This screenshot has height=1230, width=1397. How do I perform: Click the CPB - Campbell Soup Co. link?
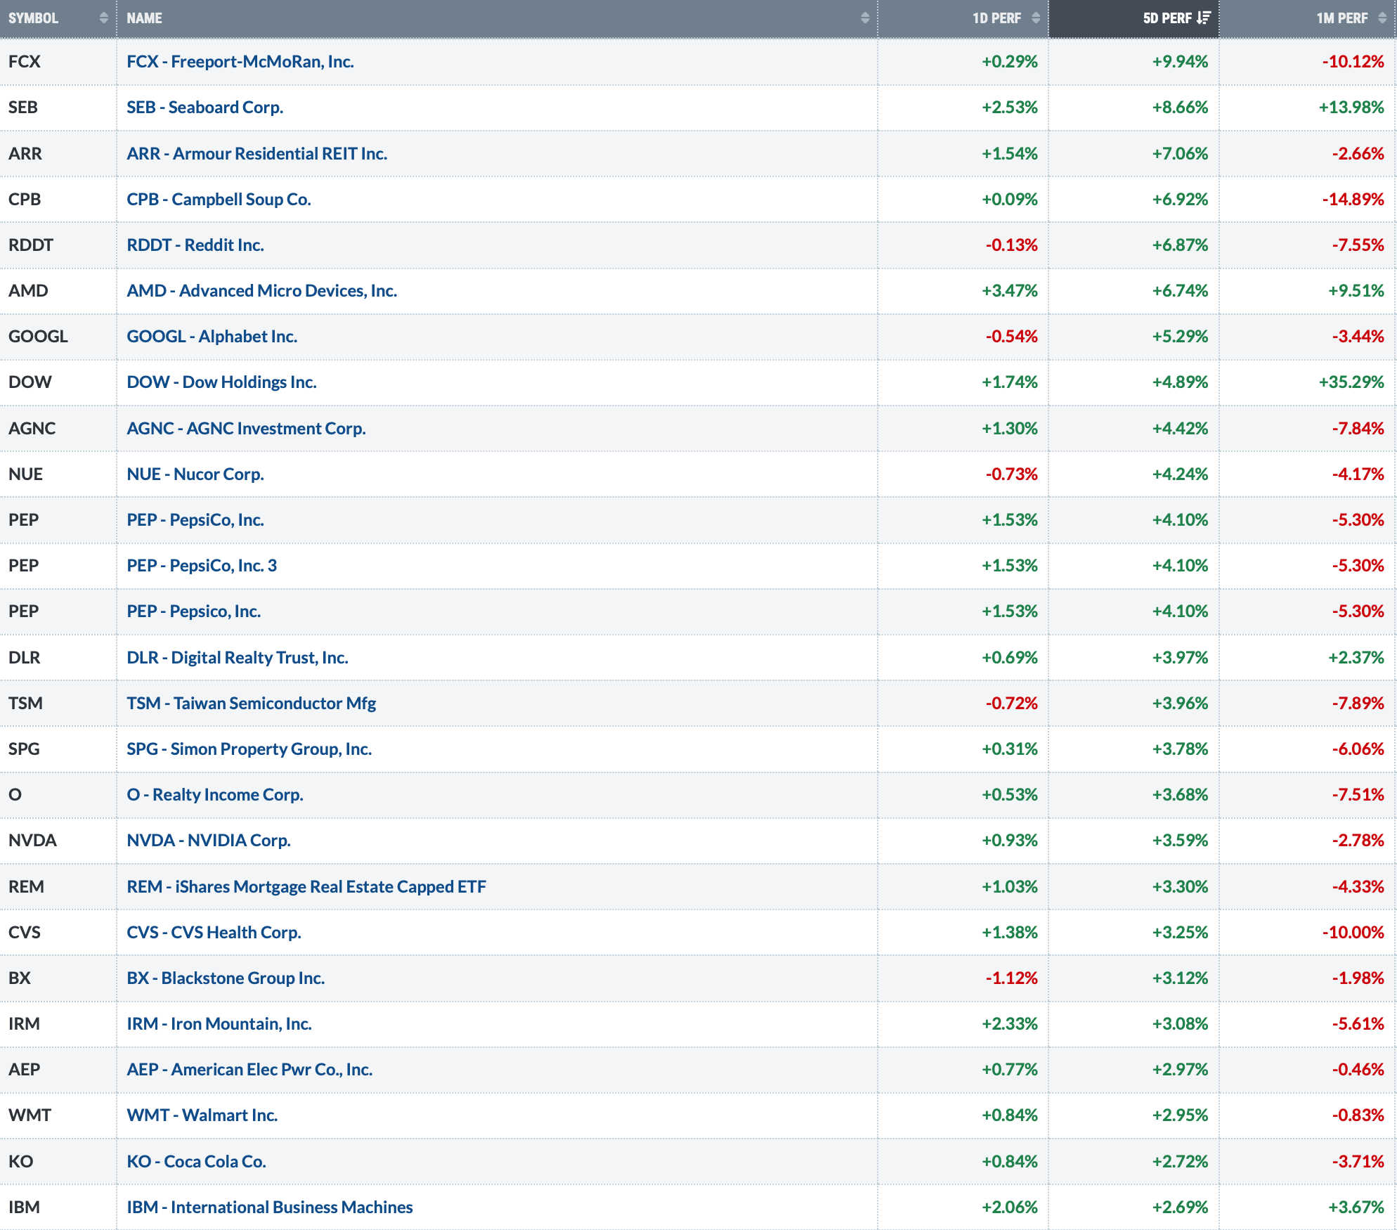[219, 200]
